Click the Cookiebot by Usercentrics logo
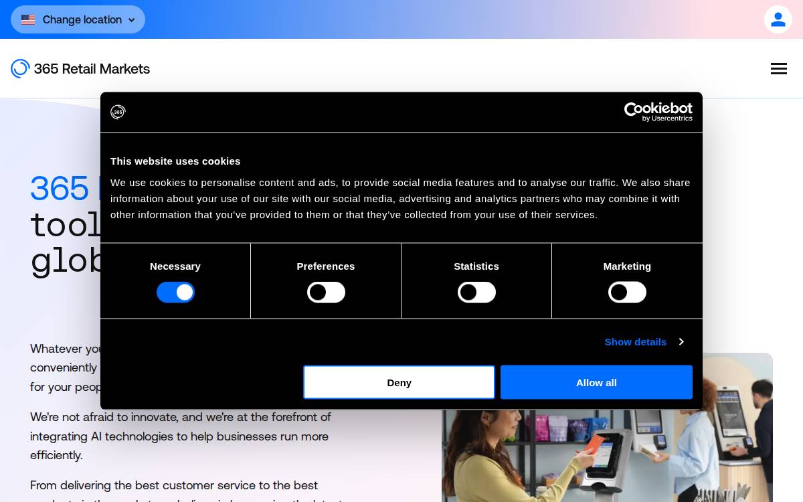This screenshot has height=502, width=803. [x=658, y=112]
